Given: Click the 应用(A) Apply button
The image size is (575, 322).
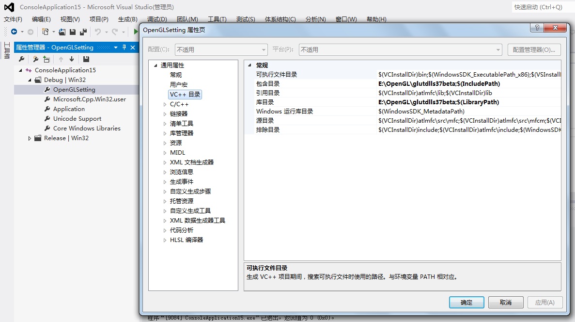Looking at the screenshot, I should (545, 303).
